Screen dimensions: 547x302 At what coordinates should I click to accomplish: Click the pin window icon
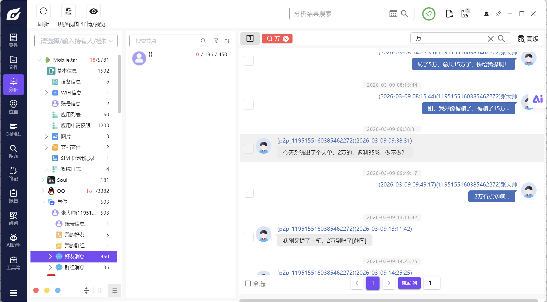coord(498,14)
